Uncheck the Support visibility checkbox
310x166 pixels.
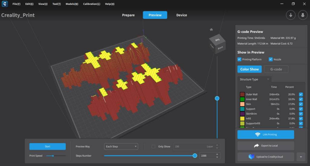tap(301, 109)
